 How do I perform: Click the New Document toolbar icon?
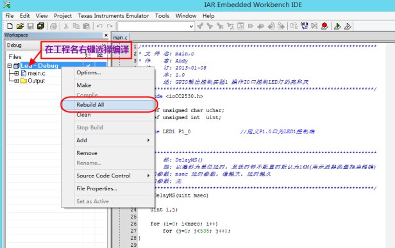[10, 26]
